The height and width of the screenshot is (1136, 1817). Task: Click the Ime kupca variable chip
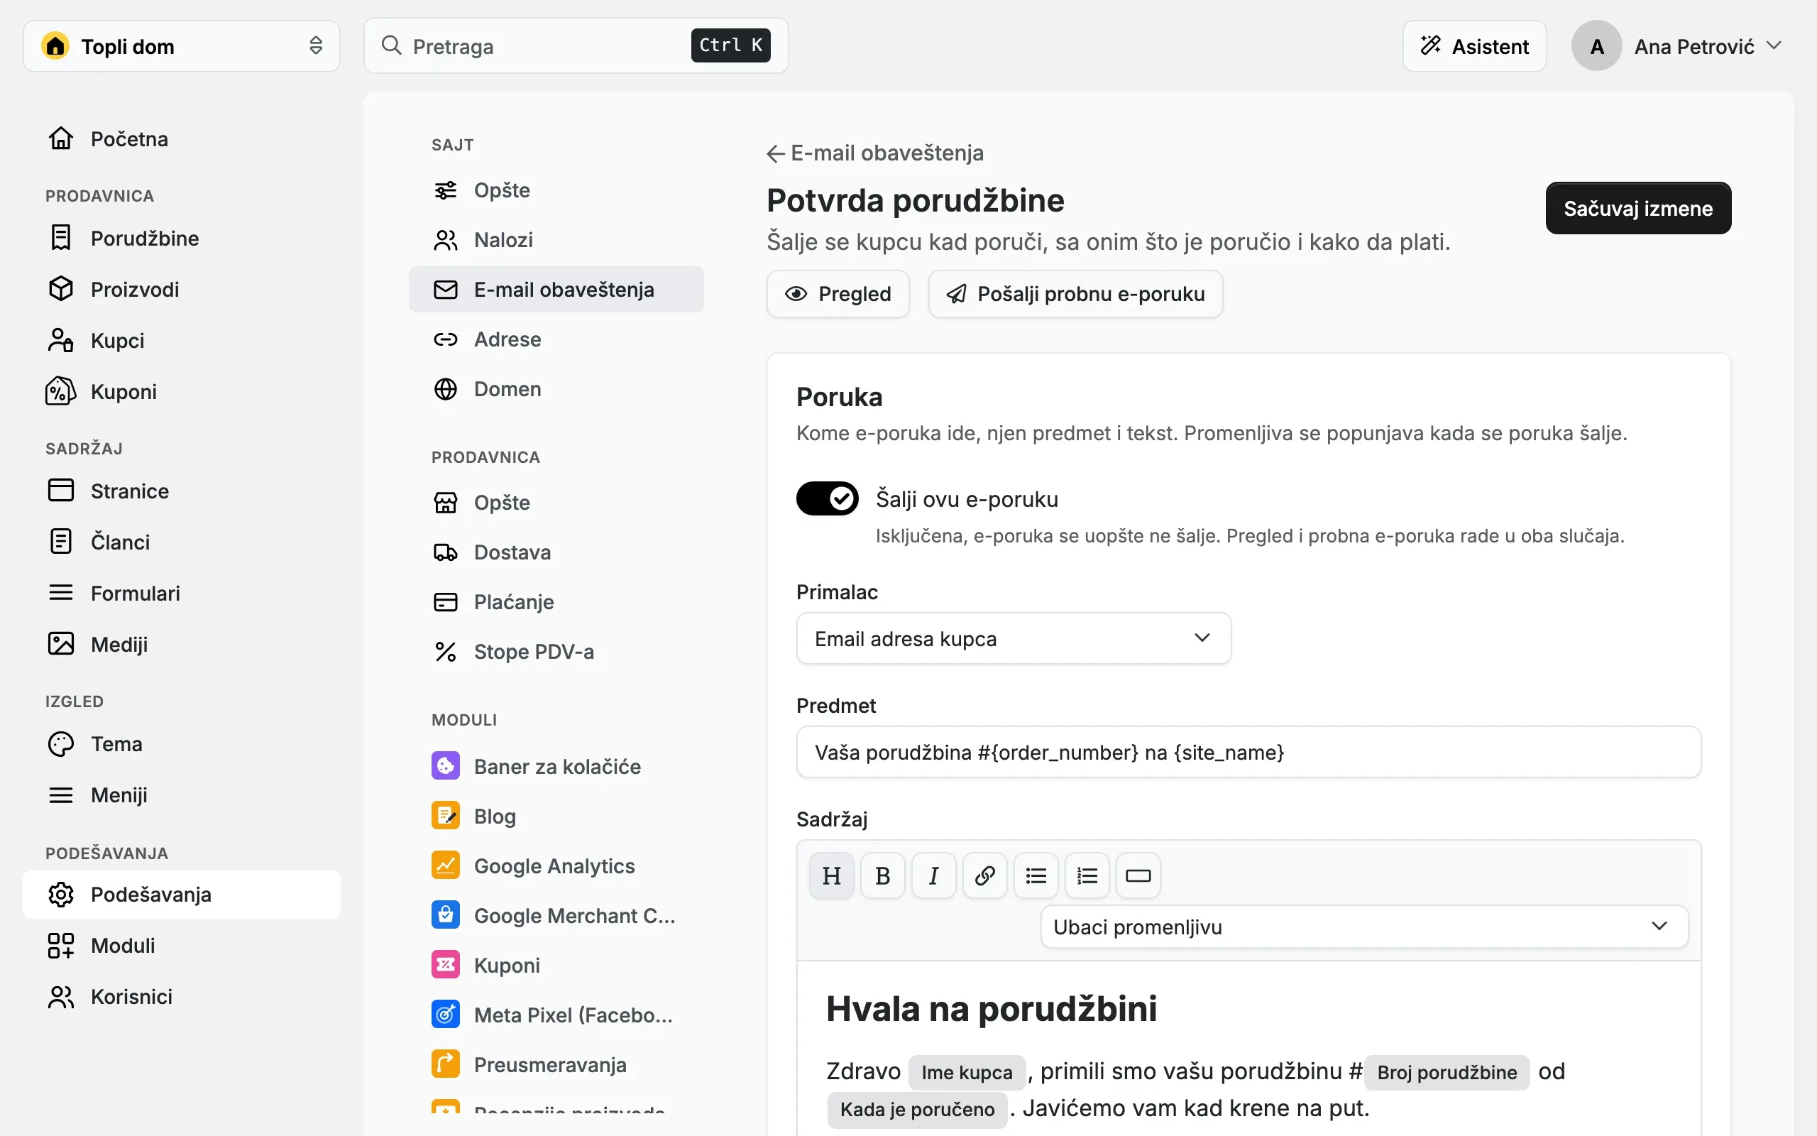(x=966, y=1072)
